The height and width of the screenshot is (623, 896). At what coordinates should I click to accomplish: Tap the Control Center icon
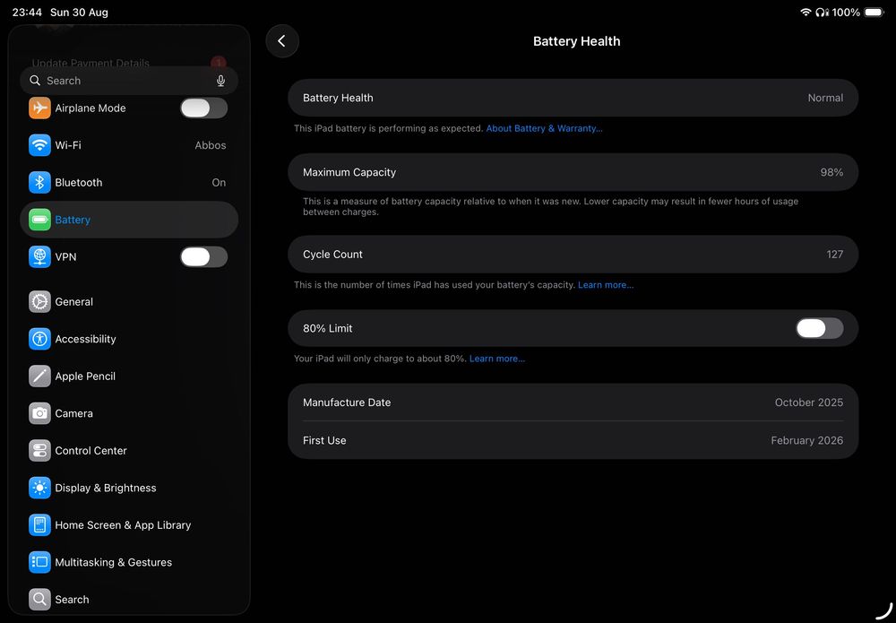[x=39, y=450]
